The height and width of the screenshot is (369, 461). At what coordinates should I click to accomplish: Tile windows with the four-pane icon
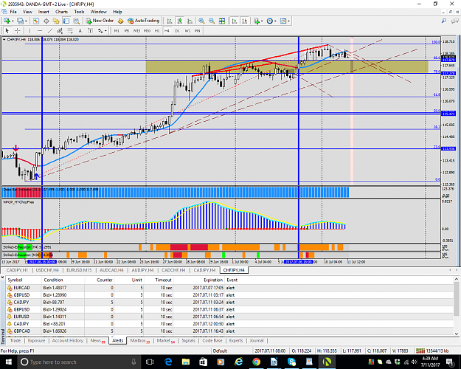(x=222, y=21)
